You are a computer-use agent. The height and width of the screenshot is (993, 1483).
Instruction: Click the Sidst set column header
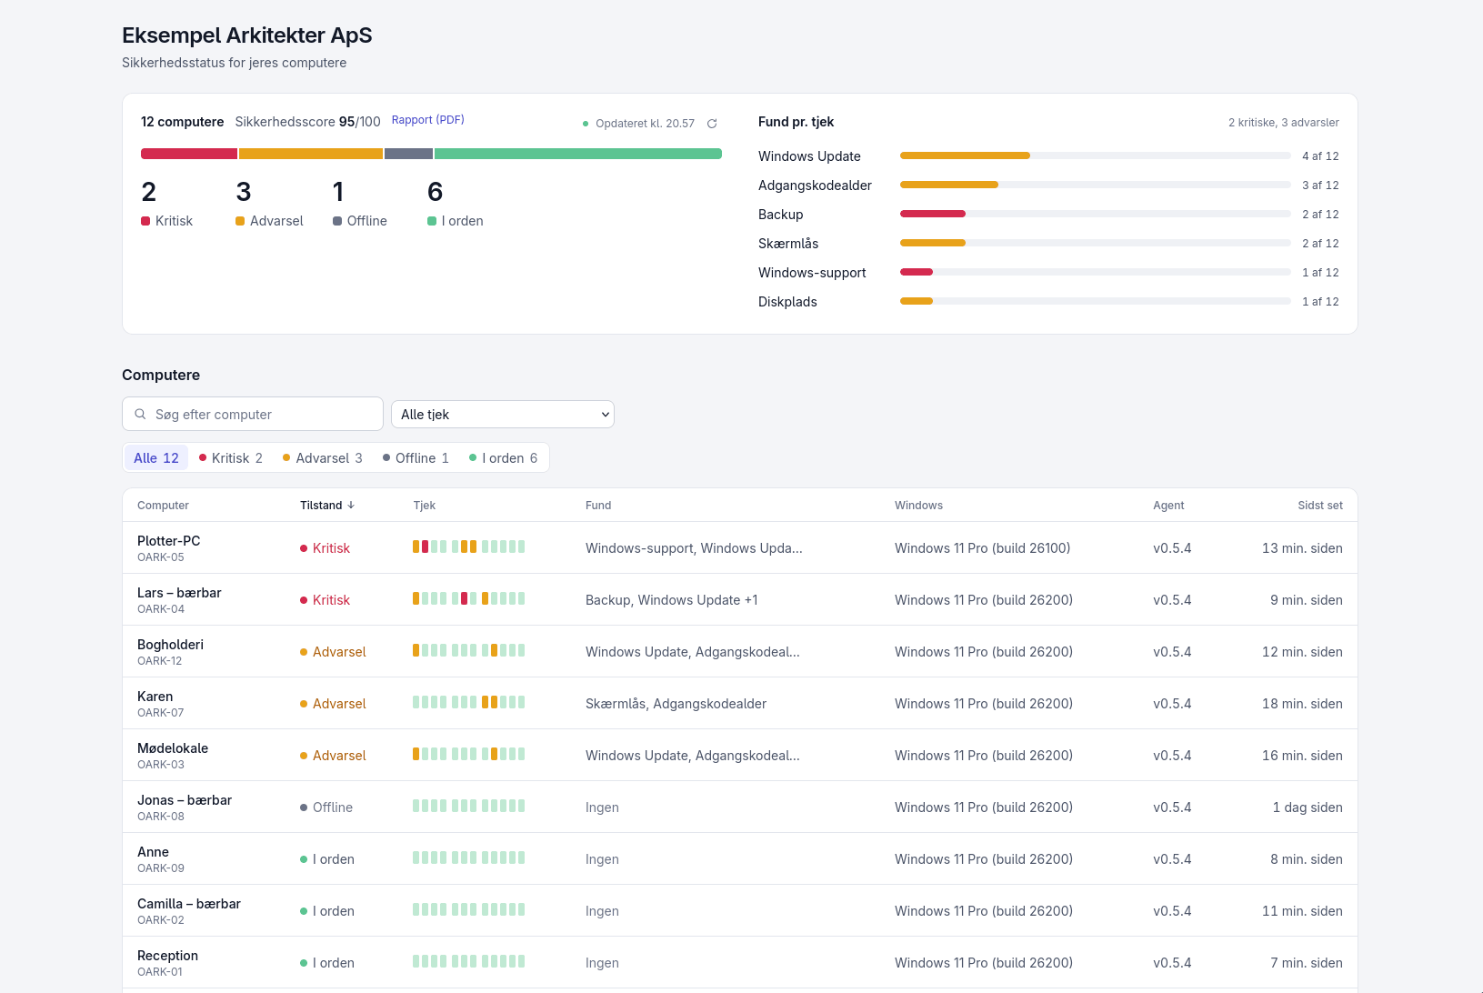(x=1320, y=506)
